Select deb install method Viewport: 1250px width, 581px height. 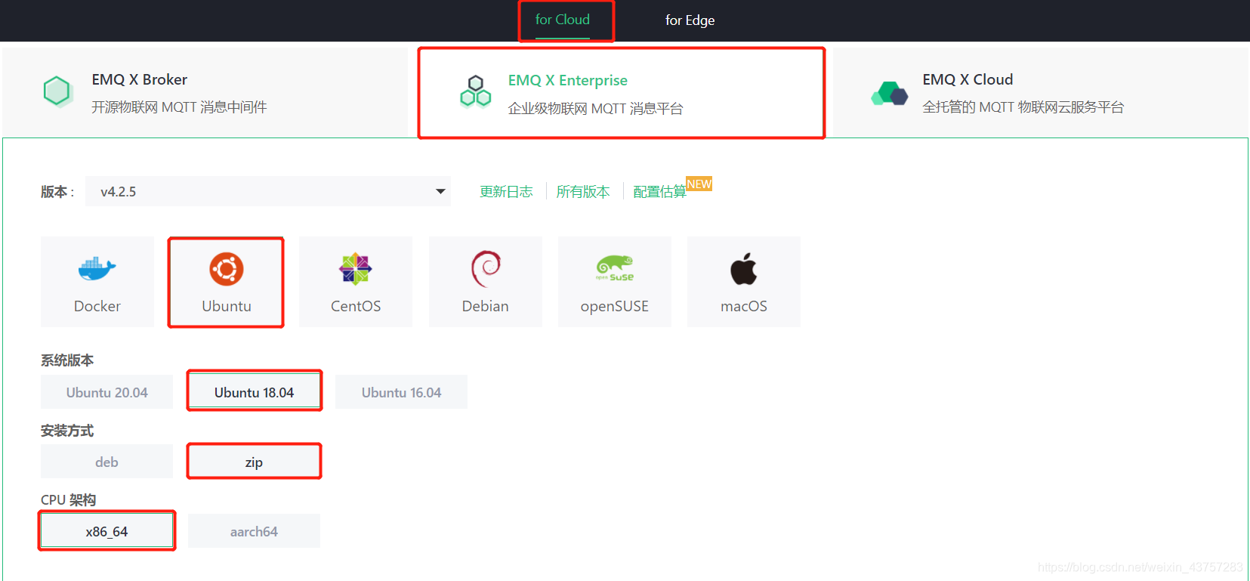tap(106, 462)
